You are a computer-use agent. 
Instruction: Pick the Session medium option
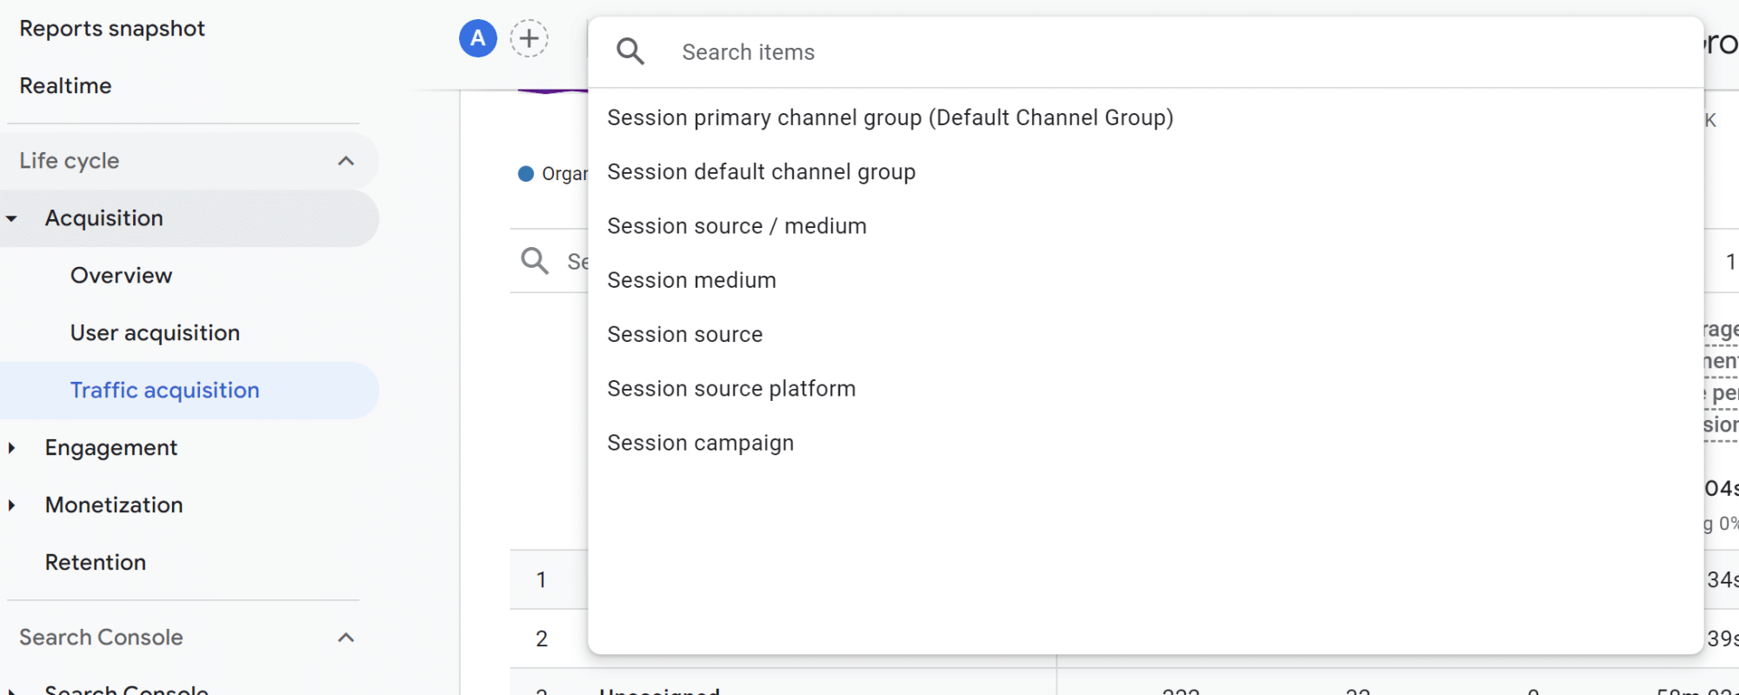pyautogui.click(x=691, y=280)
